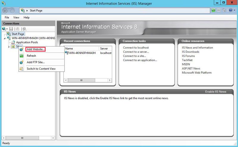Click left arrow of Recent connections scrollbar
Screen dimensions: 238x147
pos(66,80)
